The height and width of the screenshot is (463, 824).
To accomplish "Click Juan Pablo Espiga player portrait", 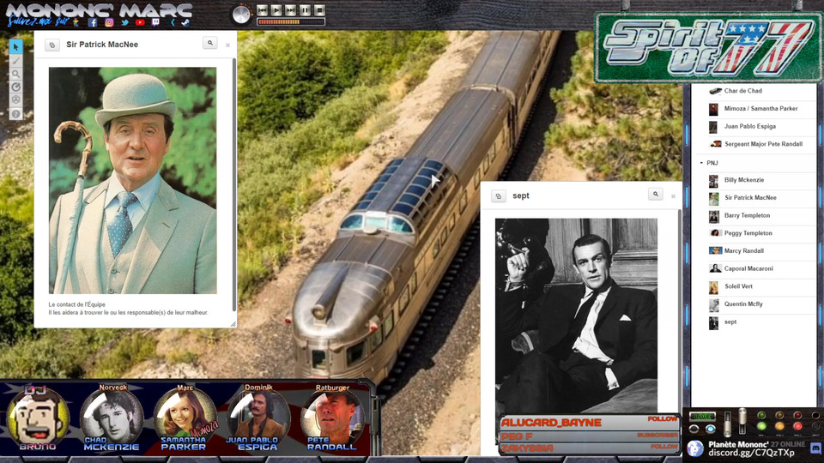I will tap(258, 418).
